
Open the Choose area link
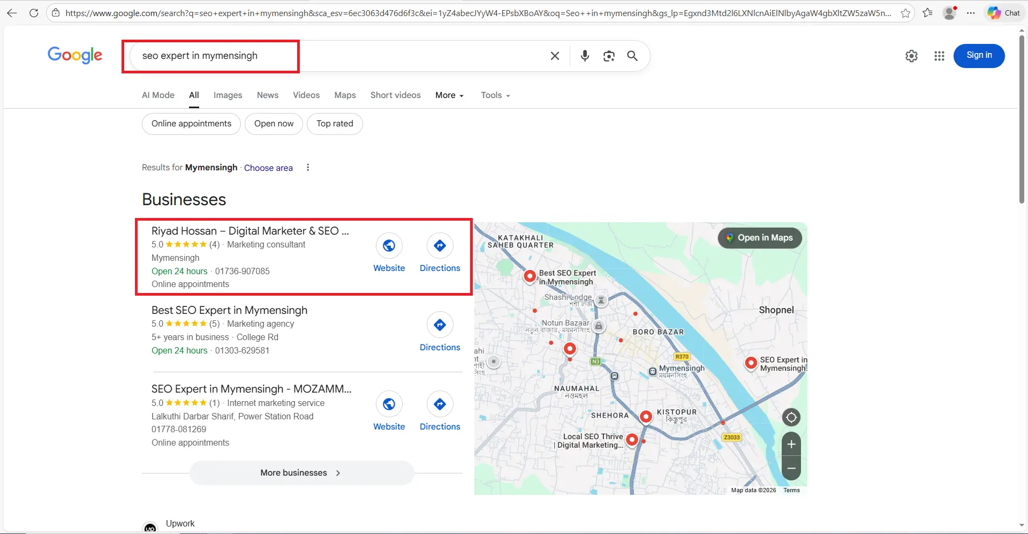pyautogui.click(x=268, y=168)
